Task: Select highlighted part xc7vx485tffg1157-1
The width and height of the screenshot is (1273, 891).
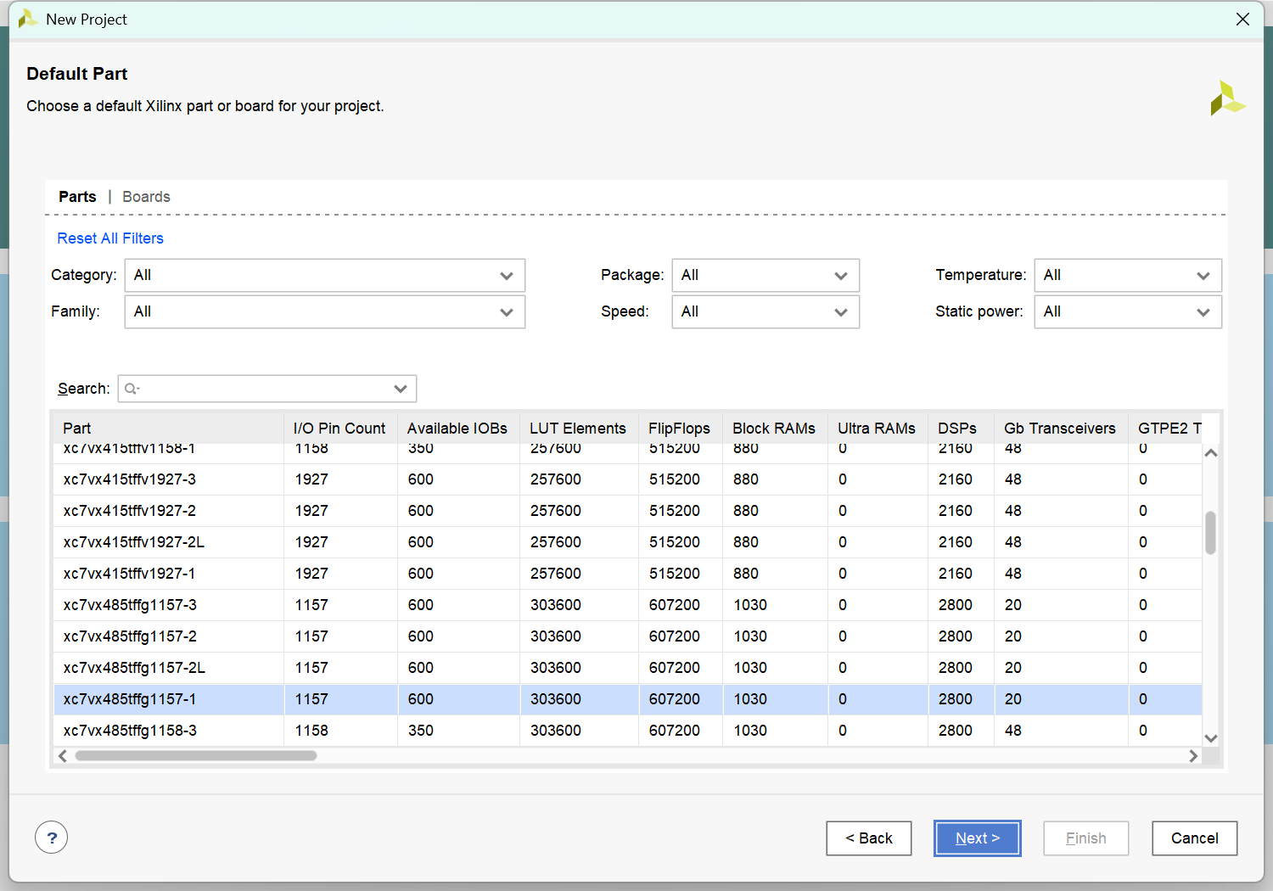Action: (628, 699)
